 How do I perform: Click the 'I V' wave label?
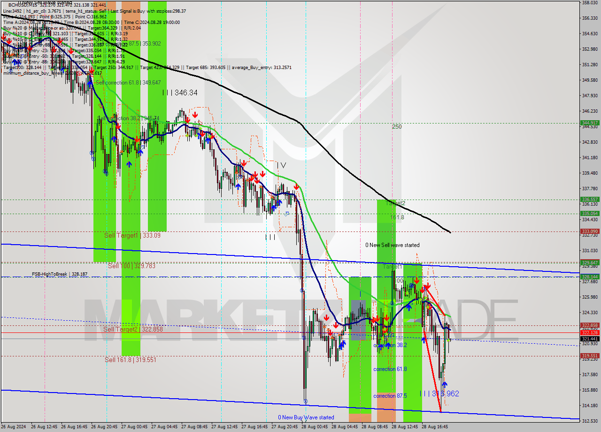281,165
